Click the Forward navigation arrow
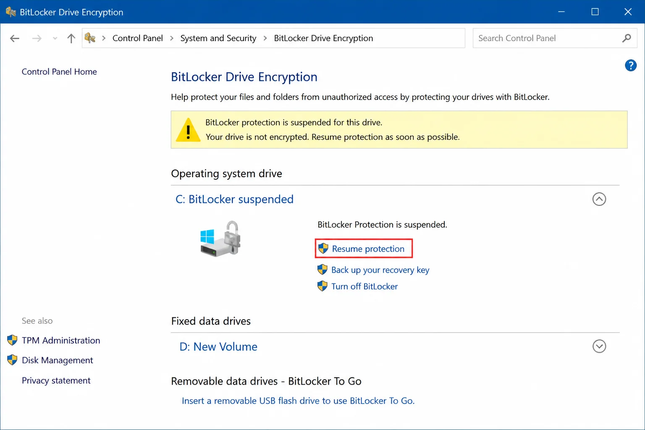This screenshot has height=430, width=645. click(x=37, y=39)
